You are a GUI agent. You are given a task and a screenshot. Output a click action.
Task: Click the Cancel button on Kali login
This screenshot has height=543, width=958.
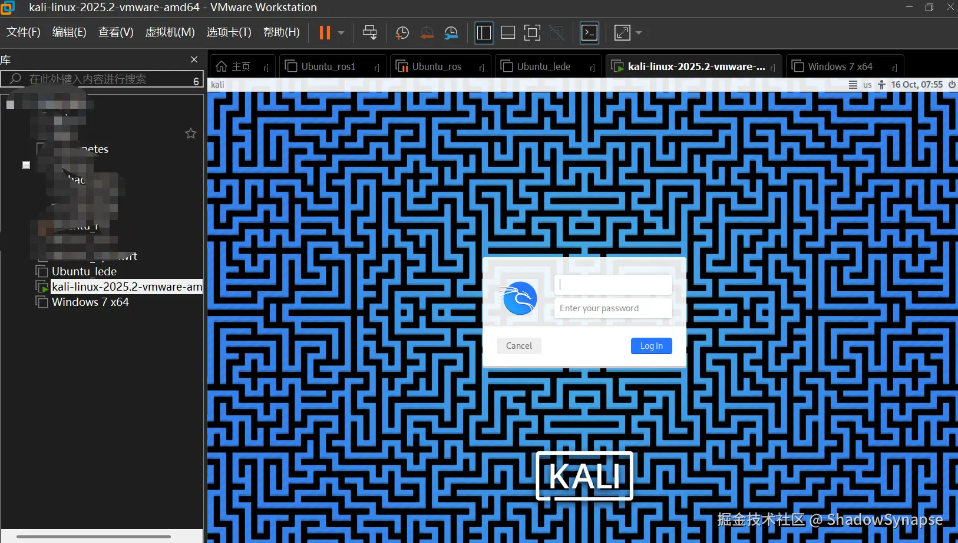coord(519,346)
